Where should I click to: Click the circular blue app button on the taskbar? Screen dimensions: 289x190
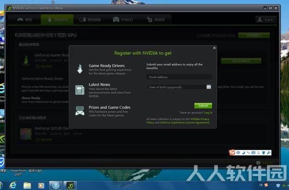coord(56,185)
